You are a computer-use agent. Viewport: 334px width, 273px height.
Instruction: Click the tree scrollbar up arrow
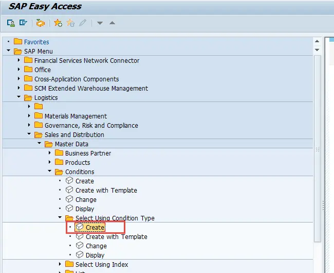pos(317,41)
